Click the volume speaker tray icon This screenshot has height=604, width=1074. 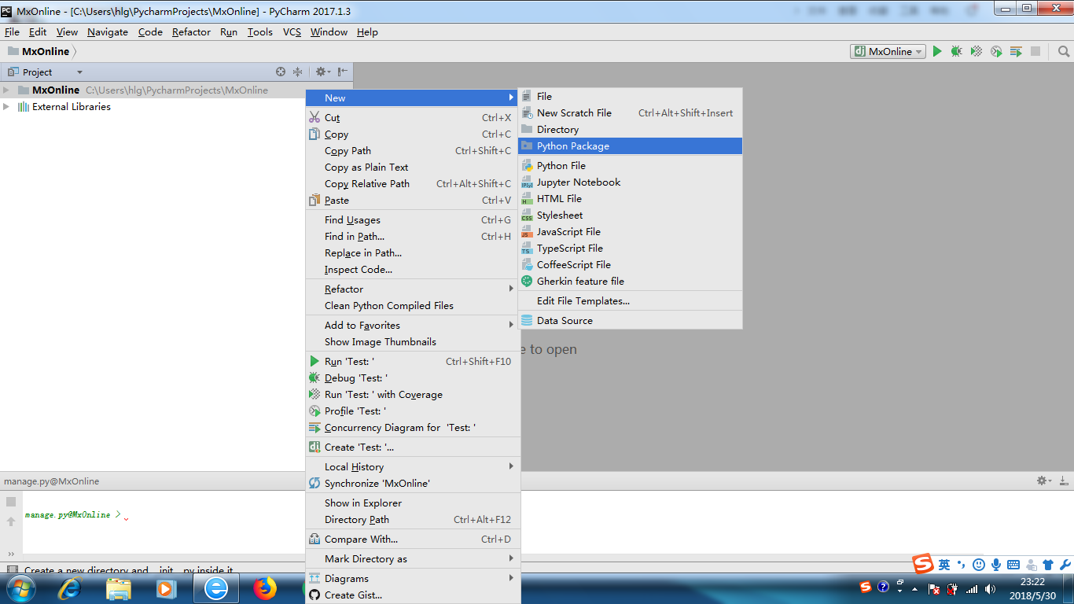(991, 588)
